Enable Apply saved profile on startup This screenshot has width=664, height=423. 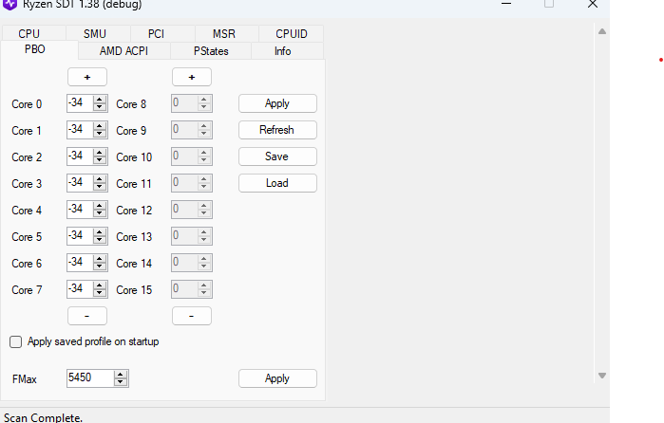15,341
